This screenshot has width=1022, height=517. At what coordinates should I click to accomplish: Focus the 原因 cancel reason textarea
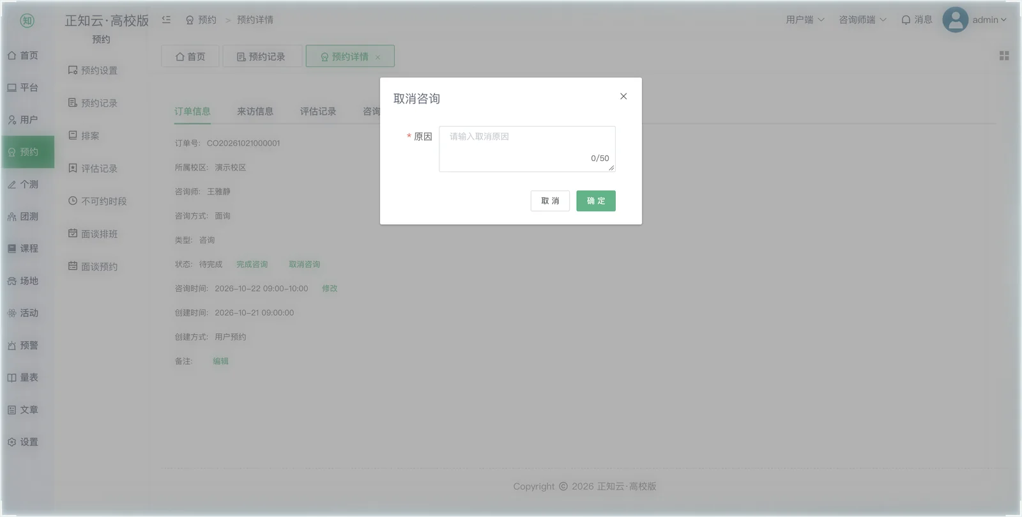(x=527, y=149)
